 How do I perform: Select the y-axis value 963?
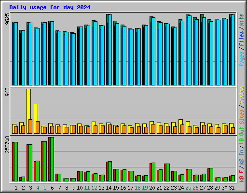7,92
